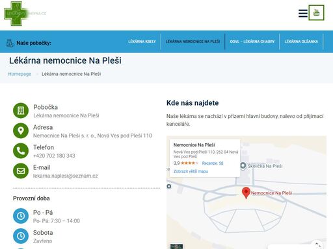The height and width of the screenshot is (249, 333).
Task: Click the envelope icon for E-mail
Action: 21,171
